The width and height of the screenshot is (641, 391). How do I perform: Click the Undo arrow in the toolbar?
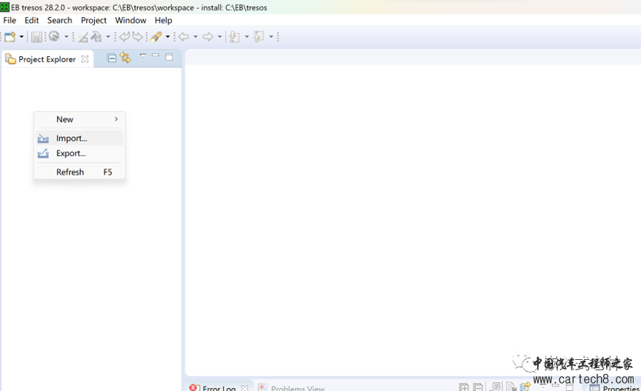(x=124, y=36)
